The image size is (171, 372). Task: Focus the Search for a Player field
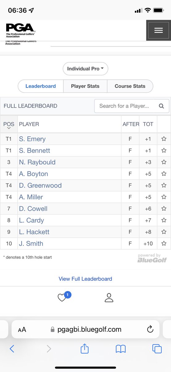[x=132, y=106]
